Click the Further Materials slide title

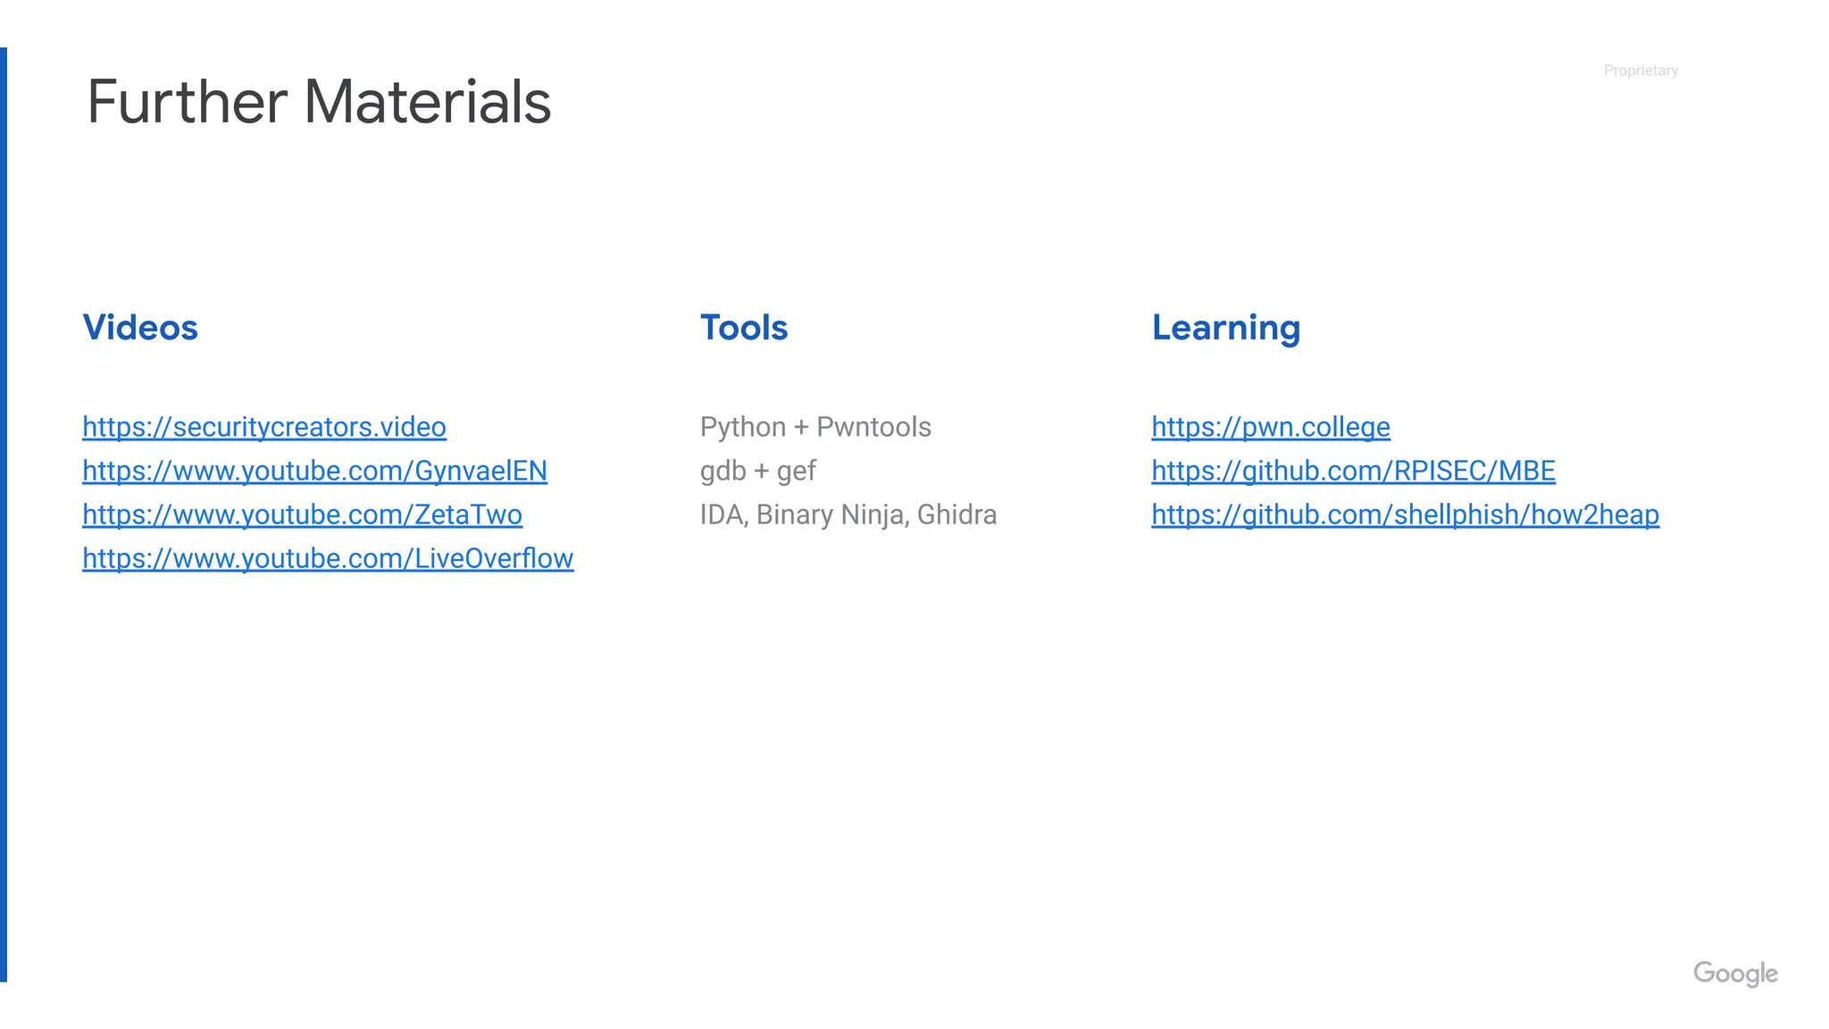(x=319, y=101)
